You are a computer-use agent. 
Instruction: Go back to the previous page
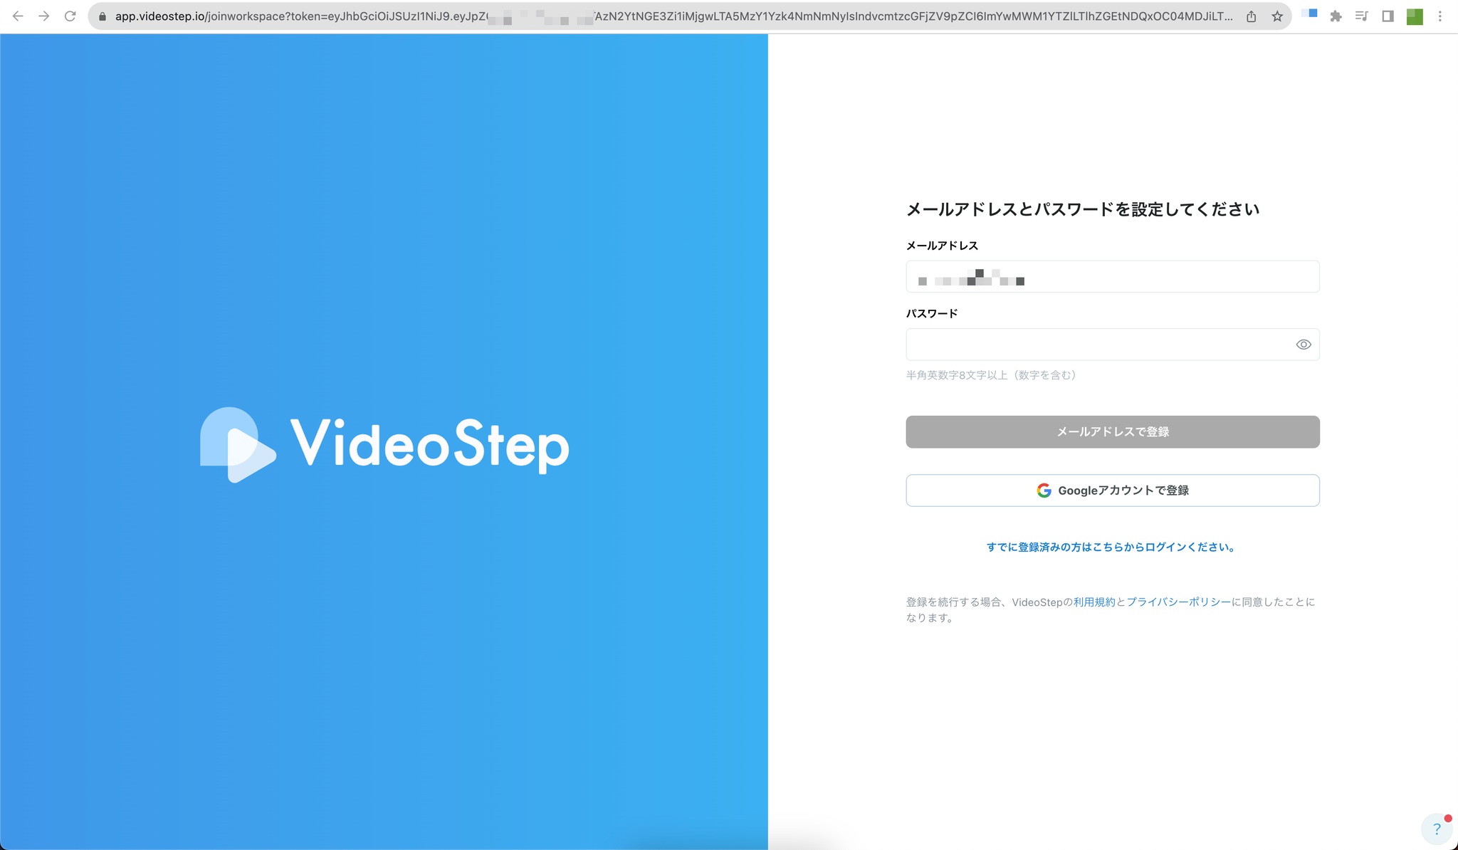[18, 16]
